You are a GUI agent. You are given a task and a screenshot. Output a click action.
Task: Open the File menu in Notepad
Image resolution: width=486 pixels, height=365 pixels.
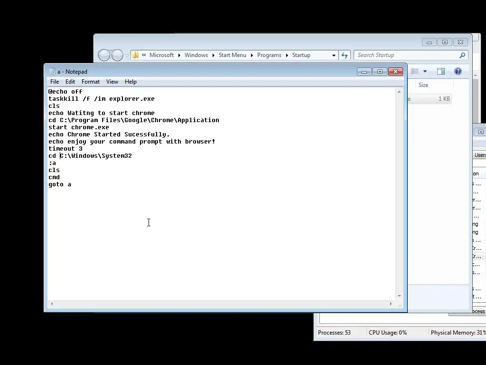[x=55, y=82]
